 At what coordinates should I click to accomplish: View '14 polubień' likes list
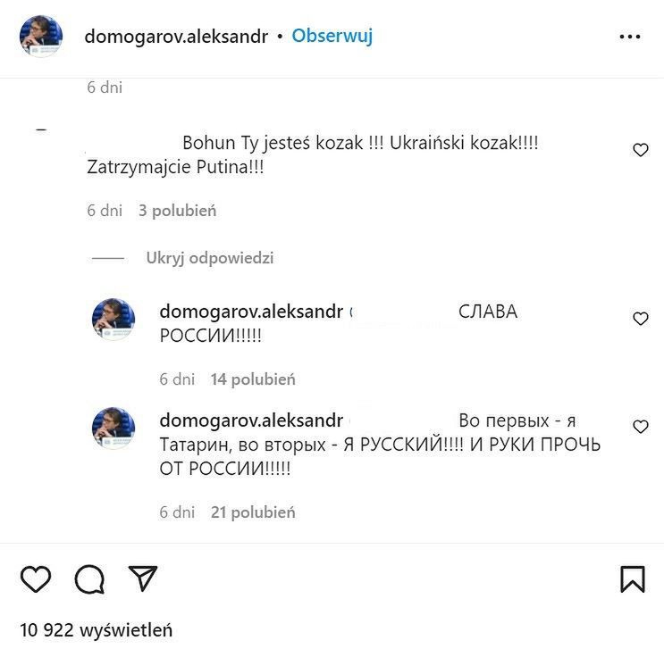click(253, 379)
